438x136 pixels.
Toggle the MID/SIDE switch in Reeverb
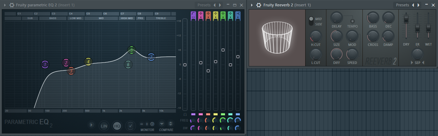click(311, 21)
